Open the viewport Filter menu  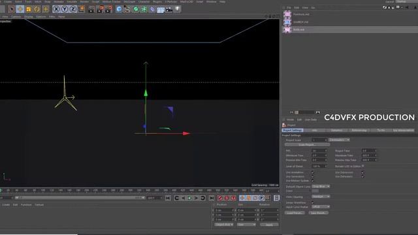(52, 16)
